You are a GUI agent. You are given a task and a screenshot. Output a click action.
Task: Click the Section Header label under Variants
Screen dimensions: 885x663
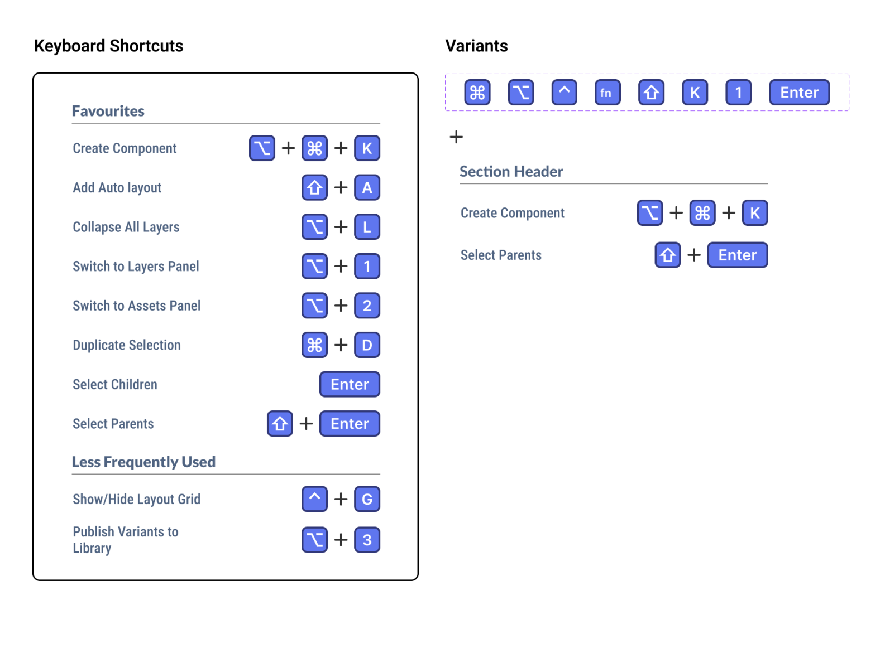pos(511,172)
